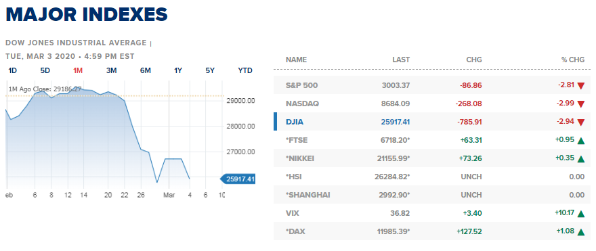
Task: Show the 6M chart range
Action: point(145,70)
